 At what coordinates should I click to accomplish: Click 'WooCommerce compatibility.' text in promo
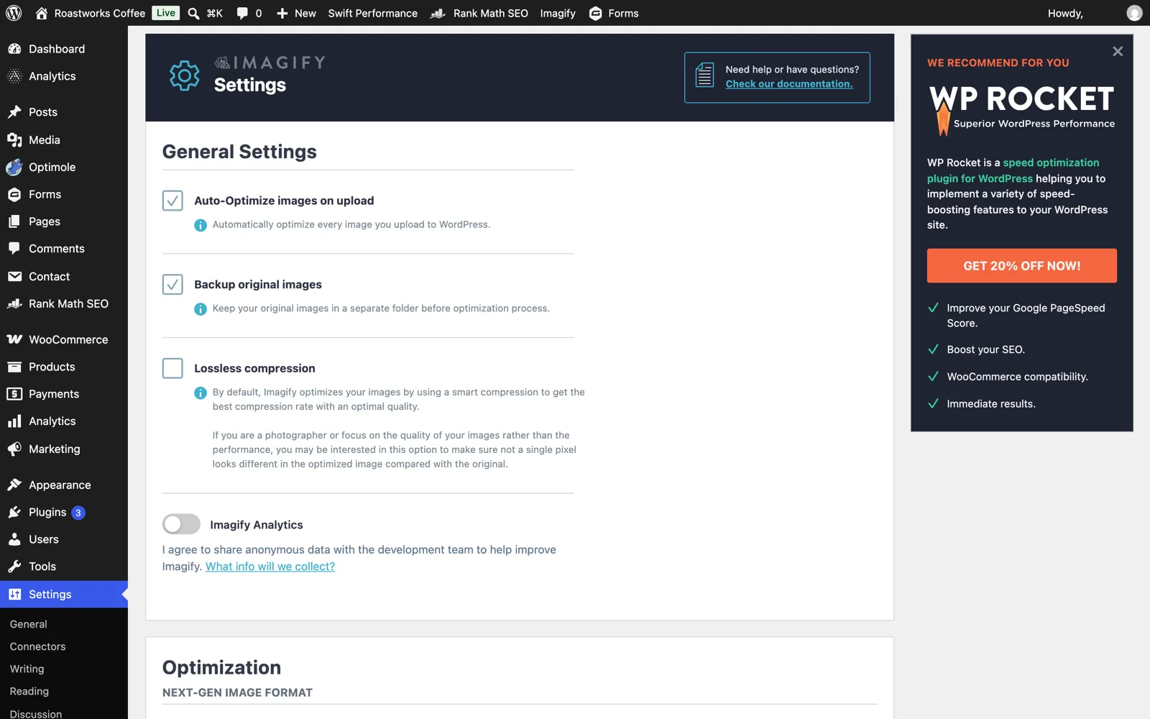[x=1017, y=377]
